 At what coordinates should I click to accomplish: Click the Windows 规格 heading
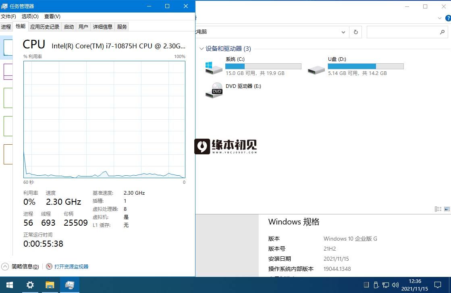point(294,222)
